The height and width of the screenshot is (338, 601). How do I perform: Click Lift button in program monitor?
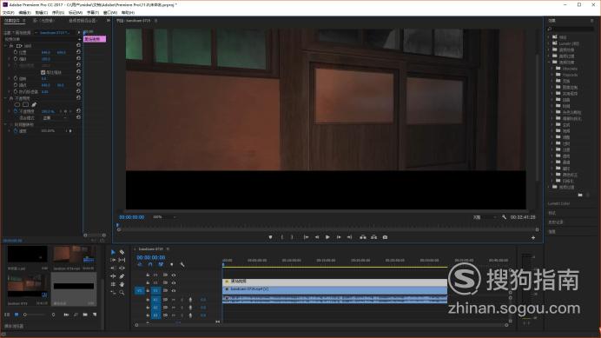click(362, 237)
